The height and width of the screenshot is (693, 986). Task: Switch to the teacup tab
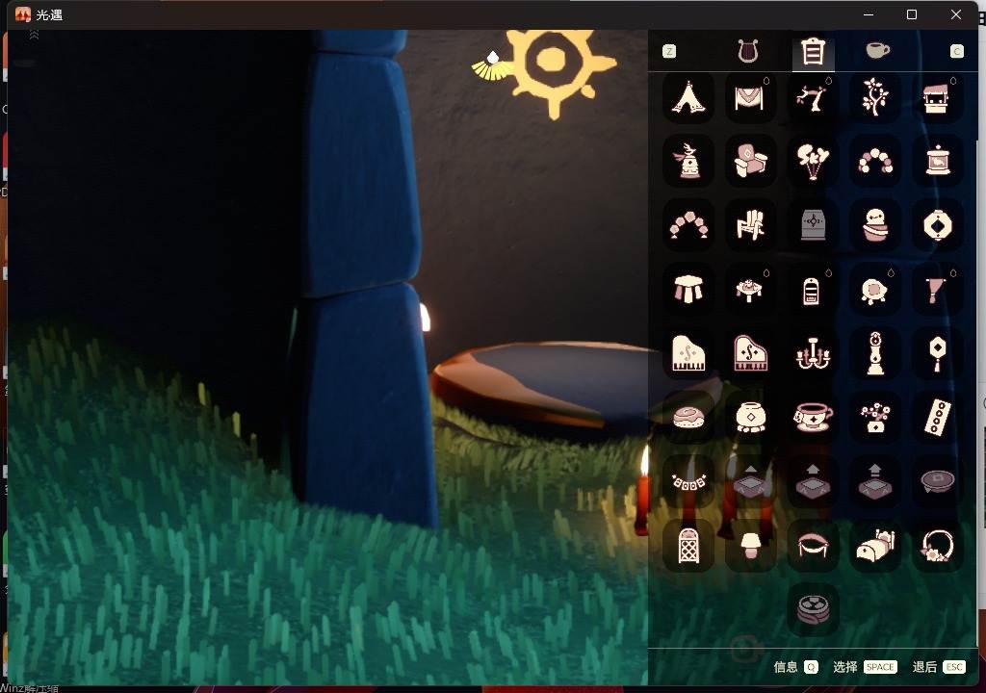pyautogui.click(x=877, y=50)
